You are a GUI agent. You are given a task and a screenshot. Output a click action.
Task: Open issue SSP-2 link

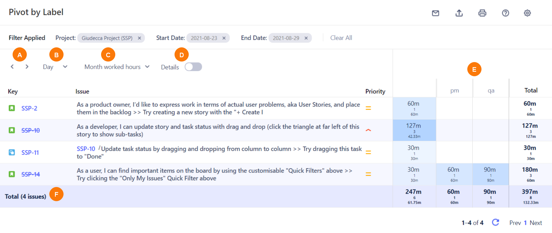pyautogui.click(x=29, y=108)
